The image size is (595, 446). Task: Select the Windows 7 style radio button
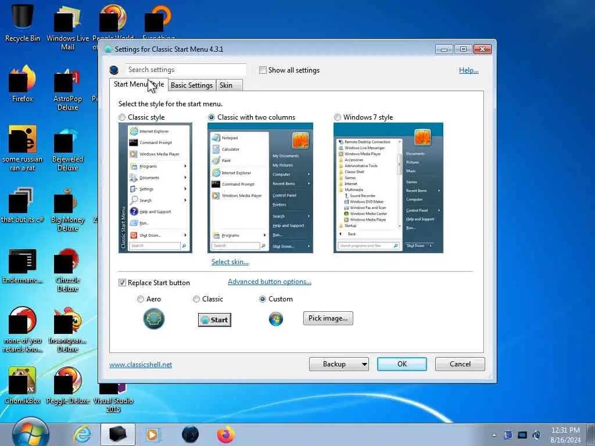point(338,117)
